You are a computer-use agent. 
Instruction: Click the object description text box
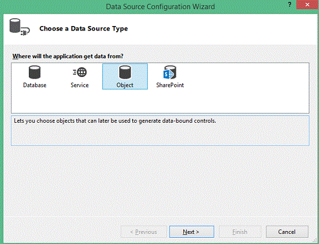160,131
